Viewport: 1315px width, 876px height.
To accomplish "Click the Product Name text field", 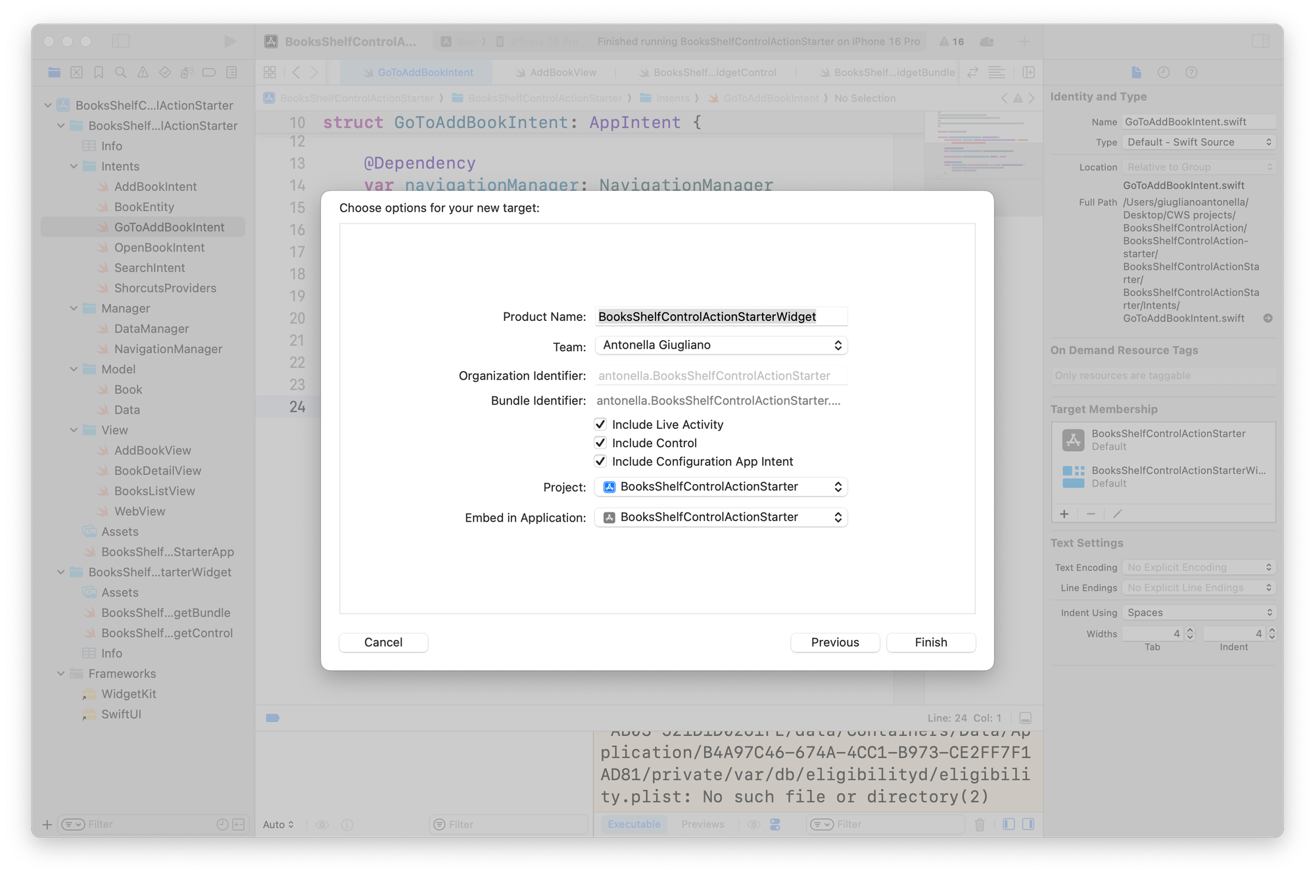I will 721,317.
